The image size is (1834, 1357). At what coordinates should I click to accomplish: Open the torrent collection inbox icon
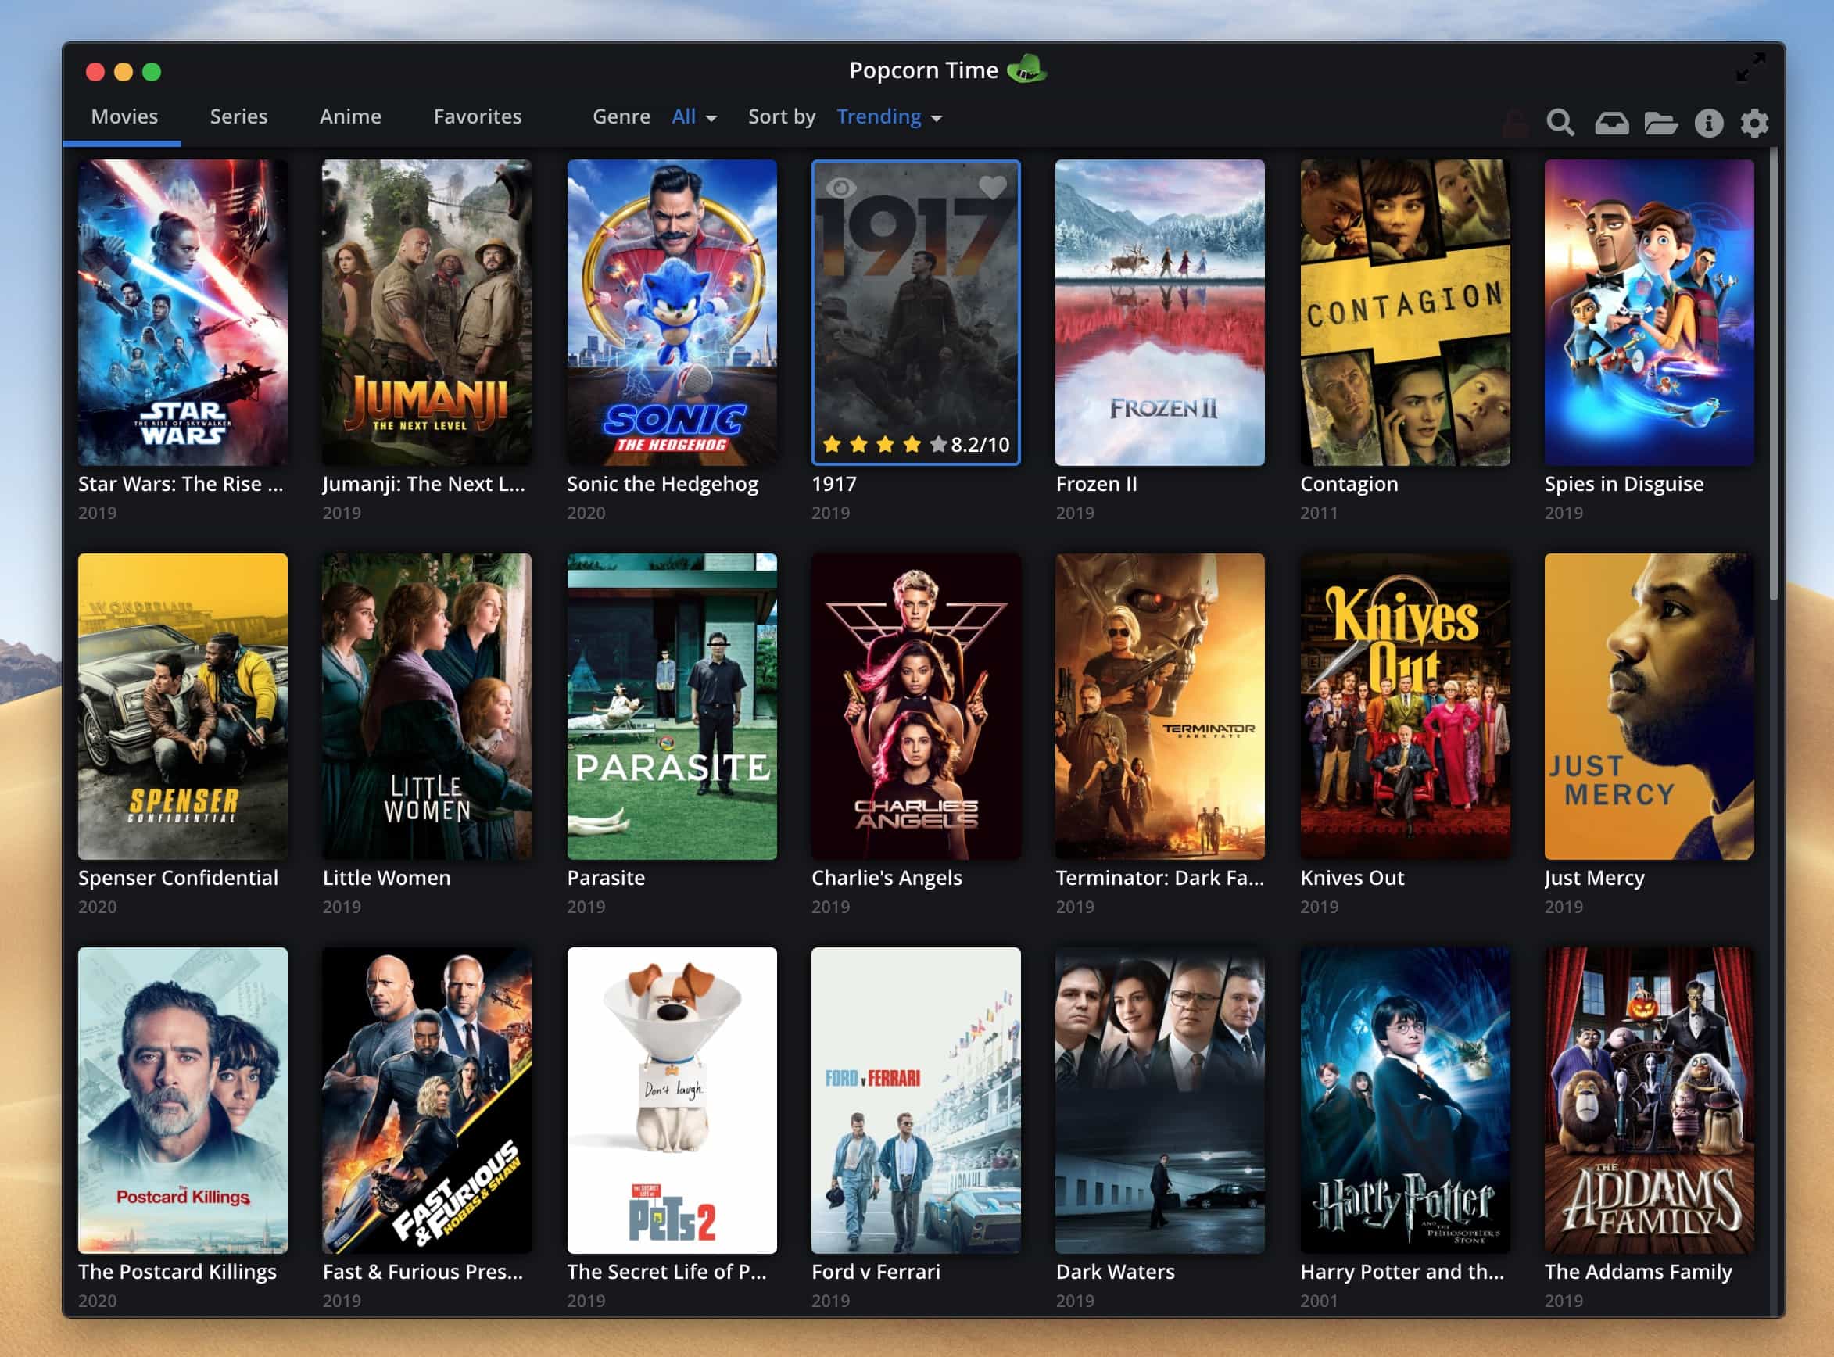tap(1610, 124)
